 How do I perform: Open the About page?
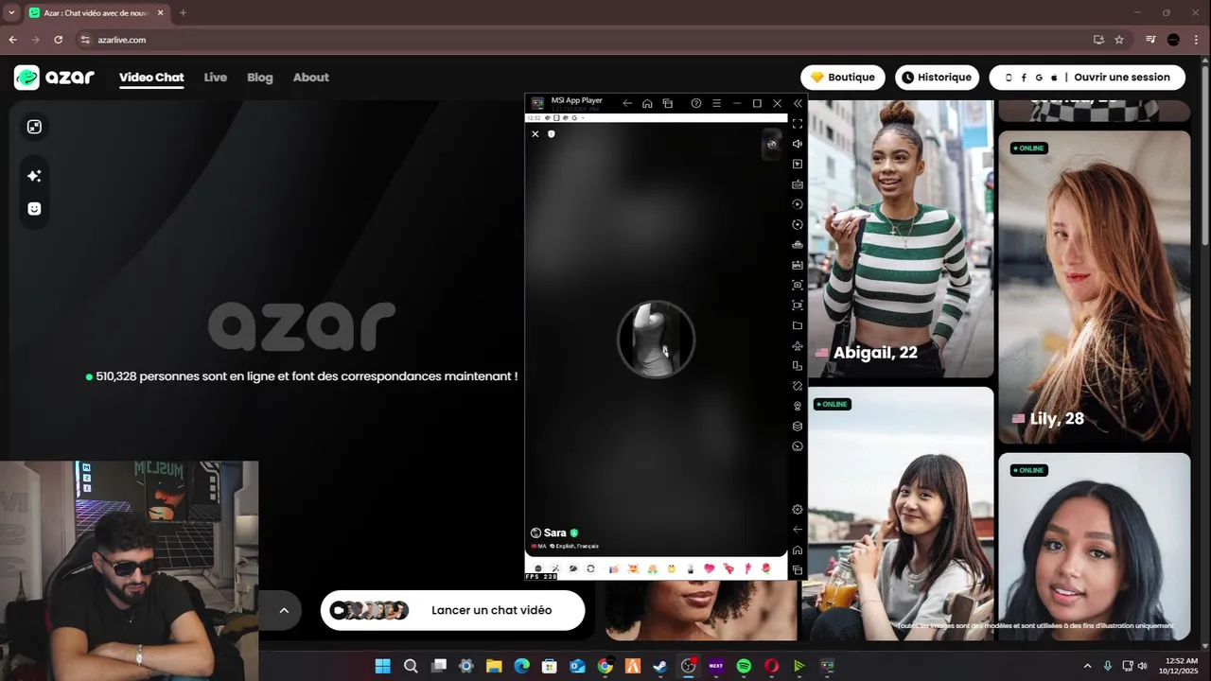point(311,78)
